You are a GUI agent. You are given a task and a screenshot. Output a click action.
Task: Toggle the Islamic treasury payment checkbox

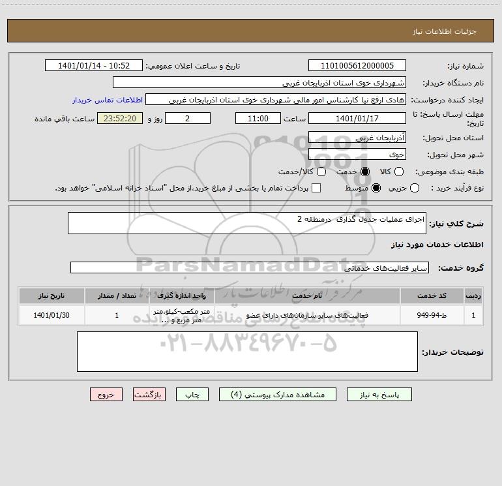316,188
